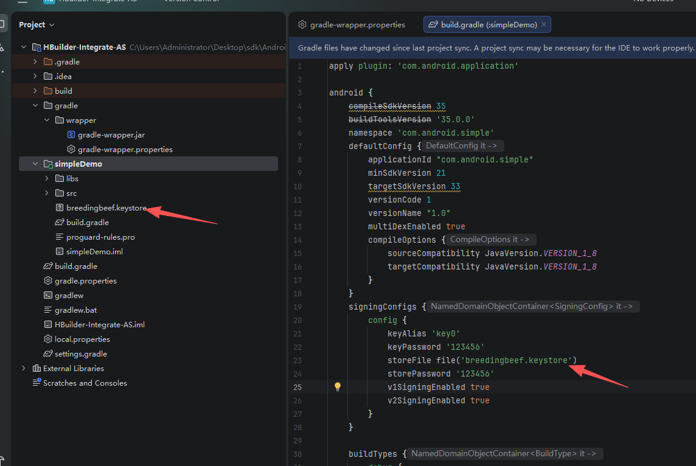Click targetSdkVersion on line 10

(x=406, y=186)
